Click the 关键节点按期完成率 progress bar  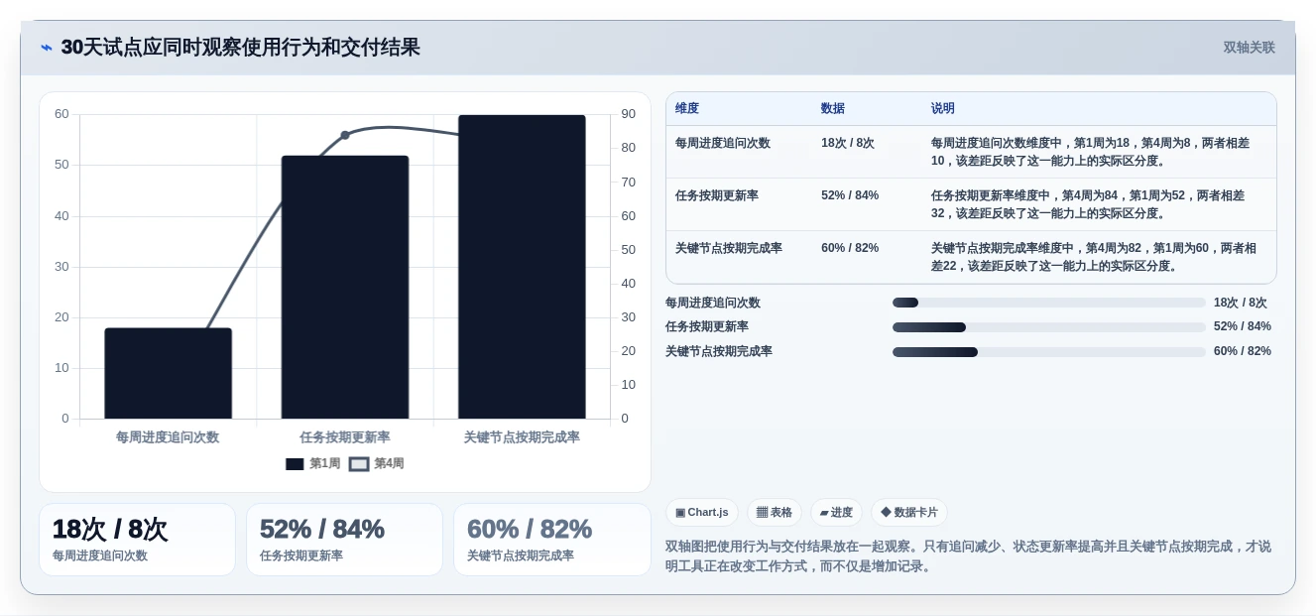1049,351
